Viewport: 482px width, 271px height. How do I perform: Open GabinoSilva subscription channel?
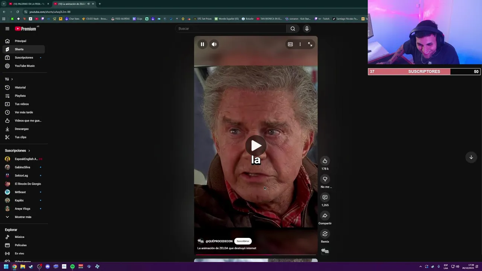(x=24, y=167)
